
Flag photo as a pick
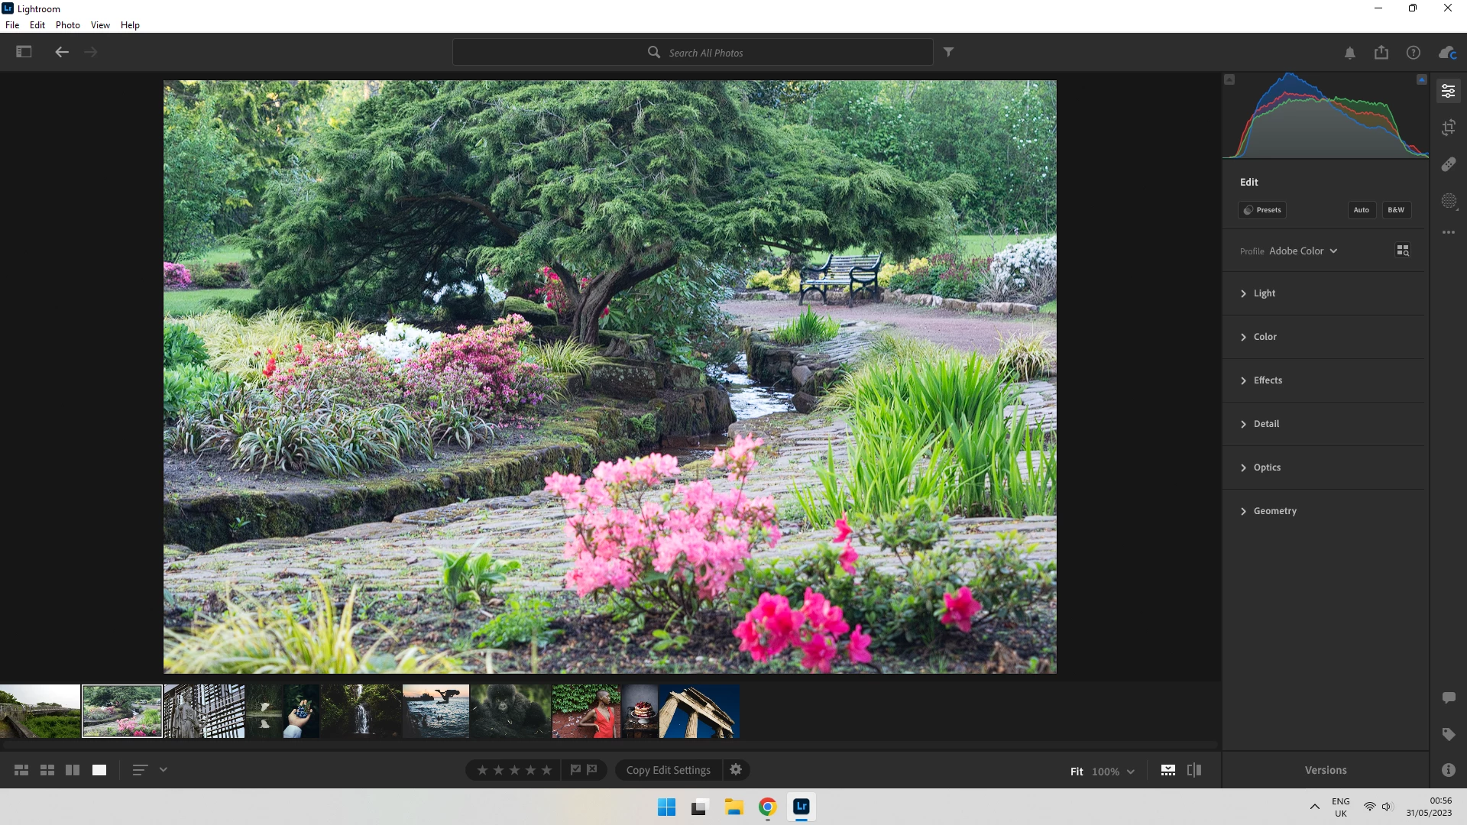[575, 770]
